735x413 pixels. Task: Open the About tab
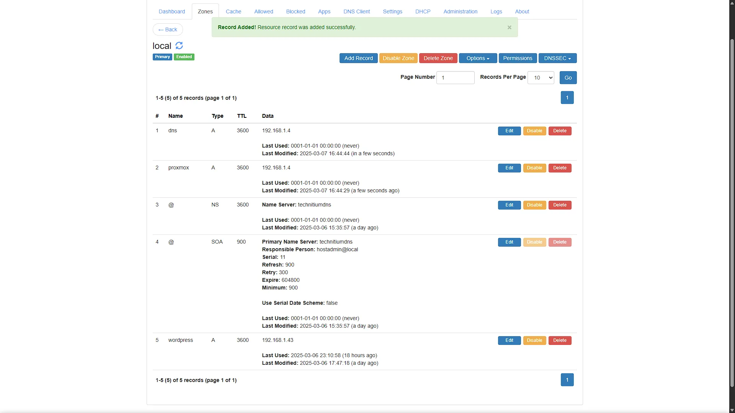click(522, 11)
